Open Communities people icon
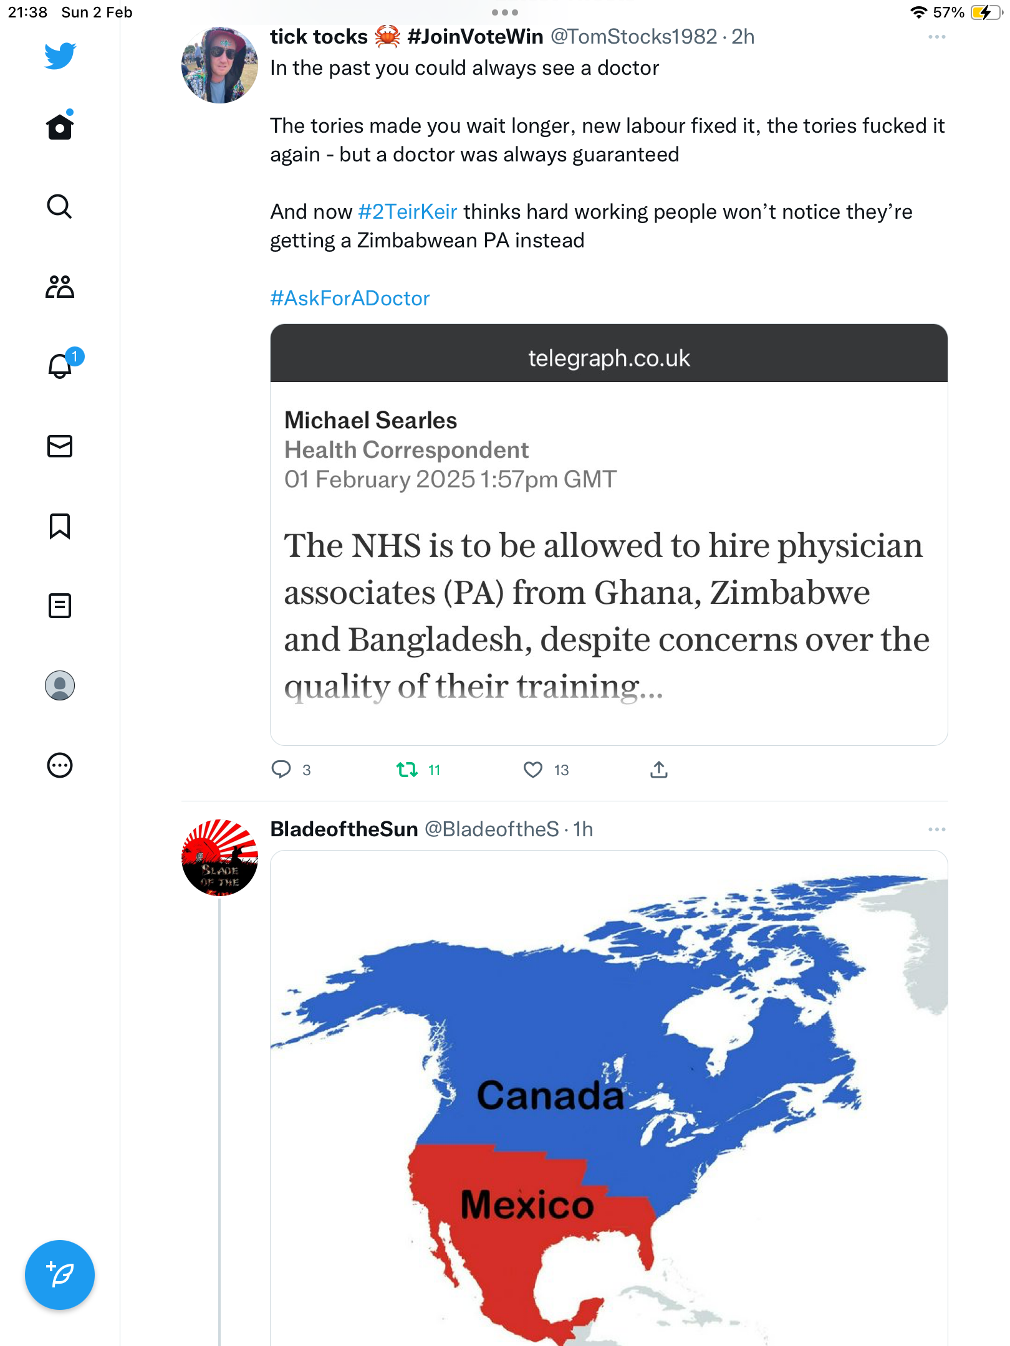Image resolution: width=1010 pixels, height=1346 pixels. tap(60, 287)
